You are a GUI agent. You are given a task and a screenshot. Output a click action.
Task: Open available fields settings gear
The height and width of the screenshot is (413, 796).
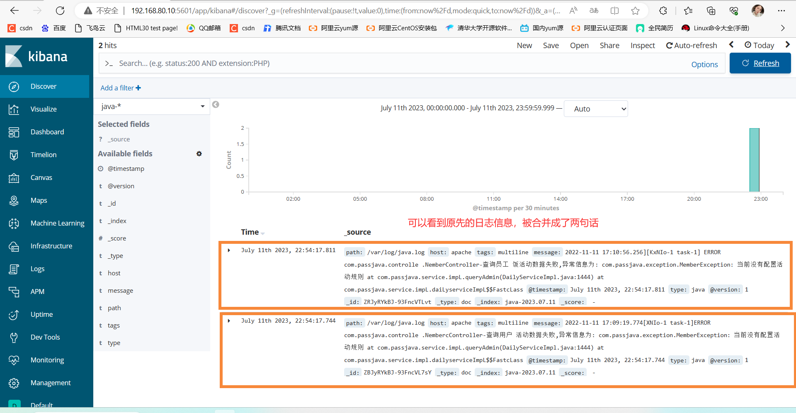click(199, 153)
